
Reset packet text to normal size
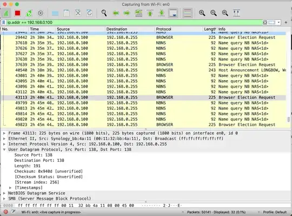(x=225, y=13)
